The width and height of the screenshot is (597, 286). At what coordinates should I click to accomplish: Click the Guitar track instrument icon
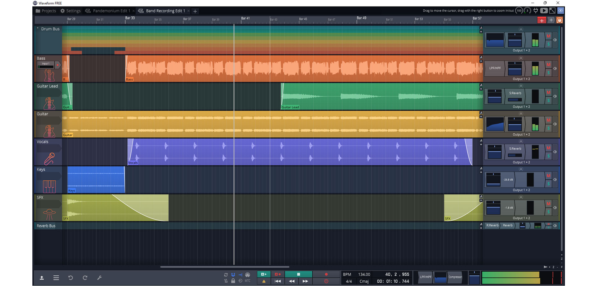click(x=49, y=131)
